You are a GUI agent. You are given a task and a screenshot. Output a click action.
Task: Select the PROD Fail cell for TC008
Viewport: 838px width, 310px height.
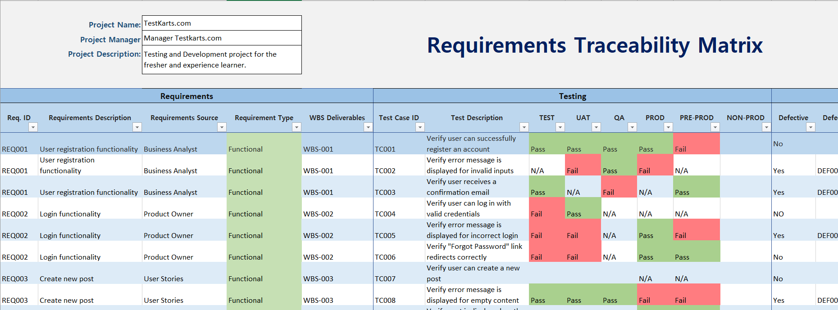click(x=655, y=295)
